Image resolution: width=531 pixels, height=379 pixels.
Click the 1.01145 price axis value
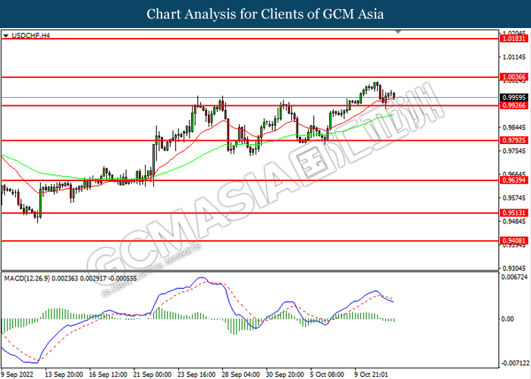coord(514,57)
